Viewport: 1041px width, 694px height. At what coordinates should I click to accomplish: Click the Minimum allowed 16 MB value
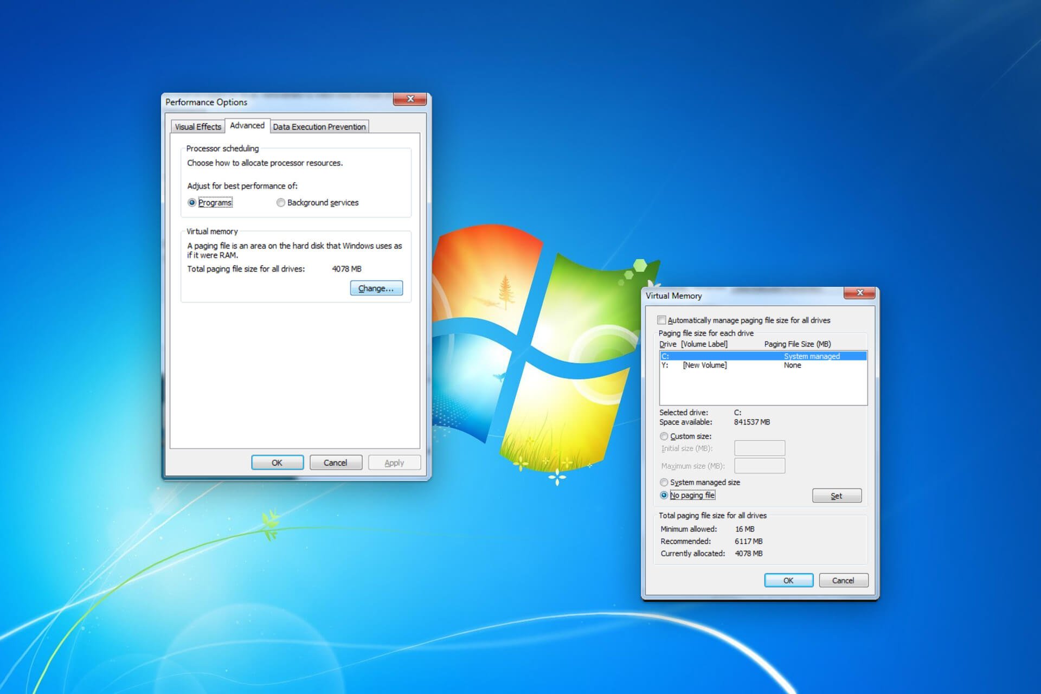[x=744, y=529]
